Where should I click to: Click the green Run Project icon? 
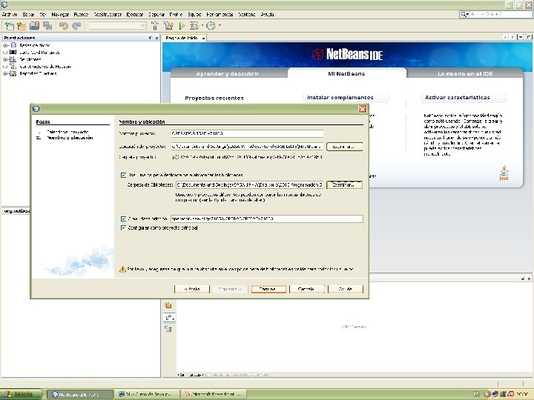coord(182,25)
